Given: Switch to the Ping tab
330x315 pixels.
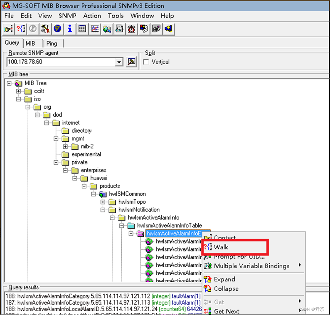Looking at the screenshot, I should click(52, 43).
